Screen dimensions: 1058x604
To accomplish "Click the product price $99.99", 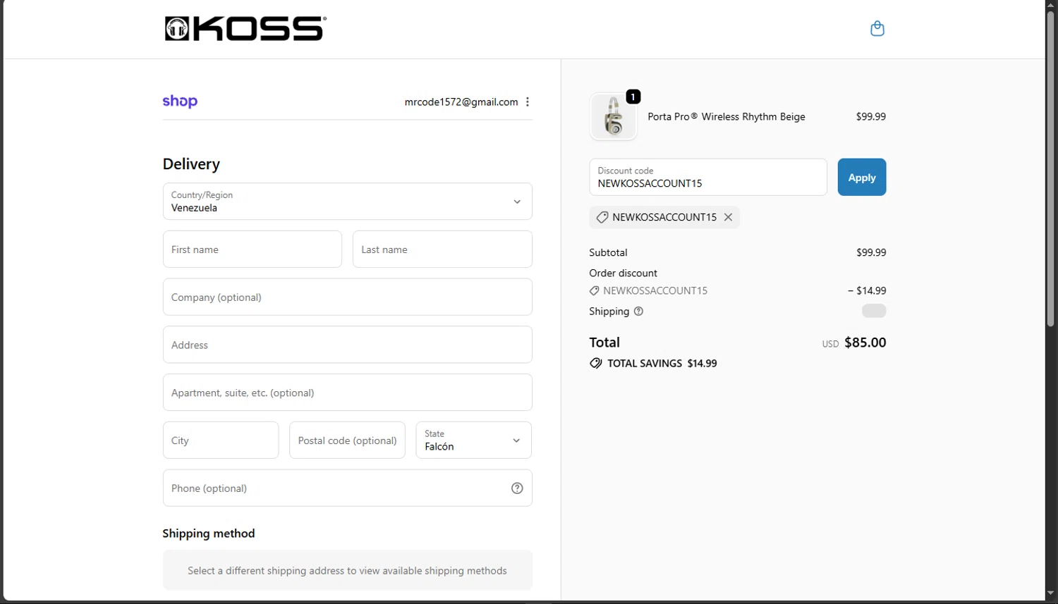I will tap(871, 117).
